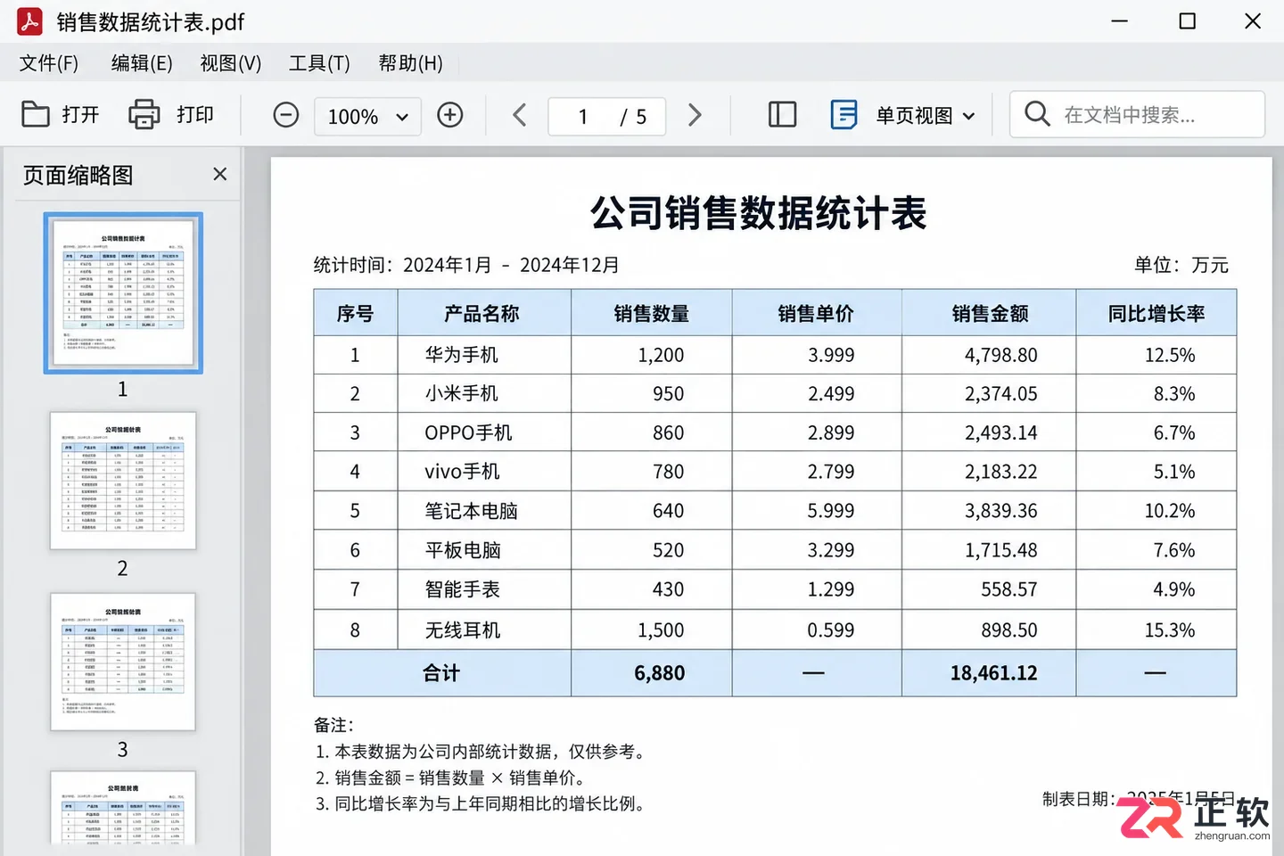The image size is (1284, 856).
Task: Click the current page number field
Action: point(583,117)
